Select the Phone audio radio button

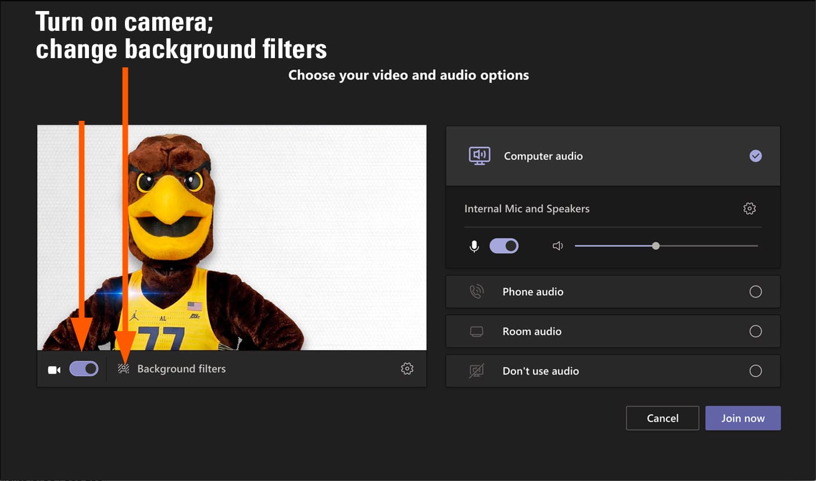coord(756,292)
